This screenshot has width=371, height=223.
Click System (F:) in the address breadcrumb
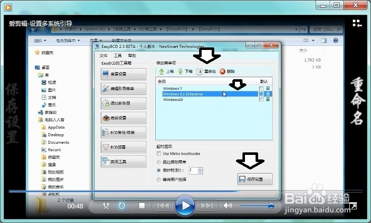(x=95, y=29)
